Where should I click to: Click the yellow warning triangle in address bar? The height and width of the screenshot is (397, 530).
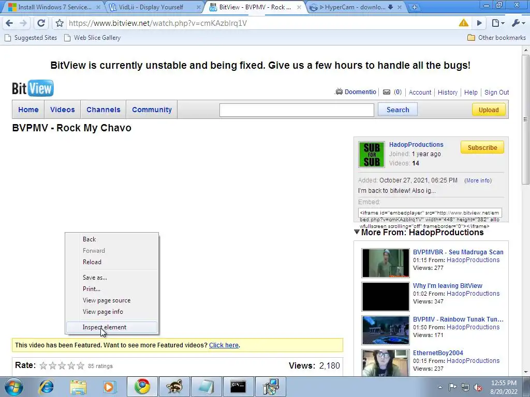pyautogui.click(x=463, y=23)
